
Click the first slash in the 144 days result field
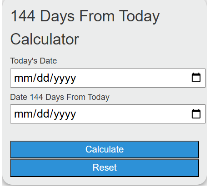pos(35,114)
